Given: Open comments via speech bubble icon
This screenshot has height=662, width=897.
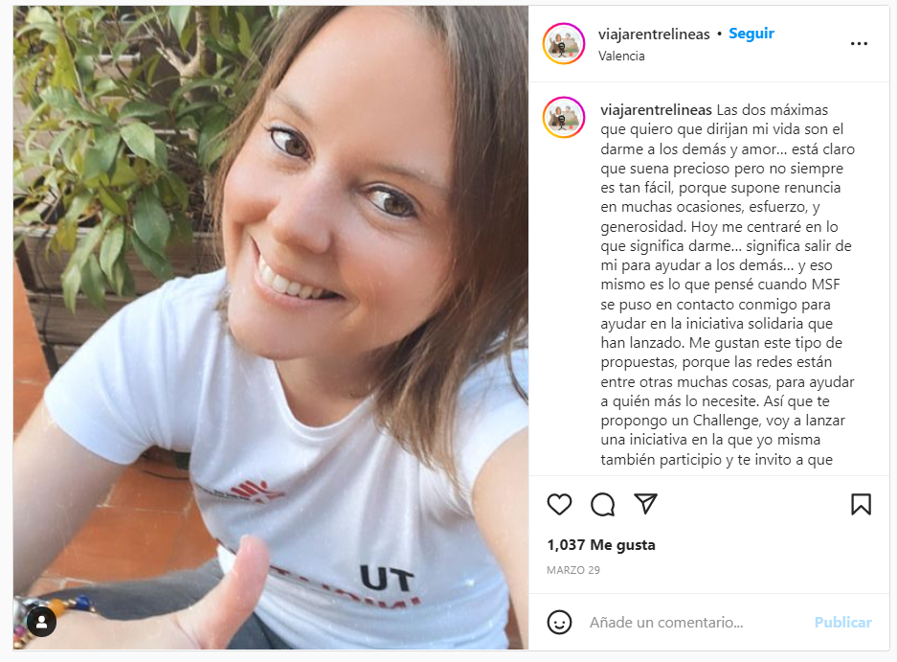Looking at the screenshot, I should point(602,505).
